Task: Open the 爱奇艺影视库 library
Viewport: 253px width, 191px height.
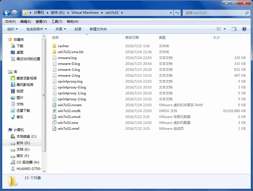Action: (27, 78)
